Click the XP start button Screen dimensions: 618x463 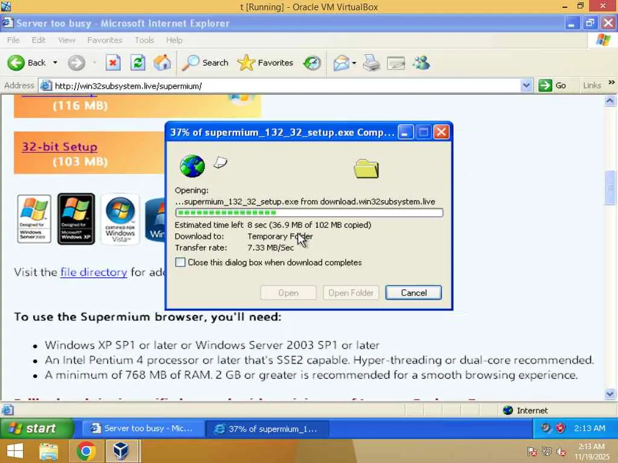[x=37, y=428]
